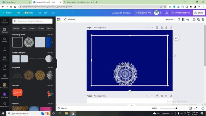The height and width of the screenshot is (116, 206).
Task: Open the Position panel
Action: [170, 19]
